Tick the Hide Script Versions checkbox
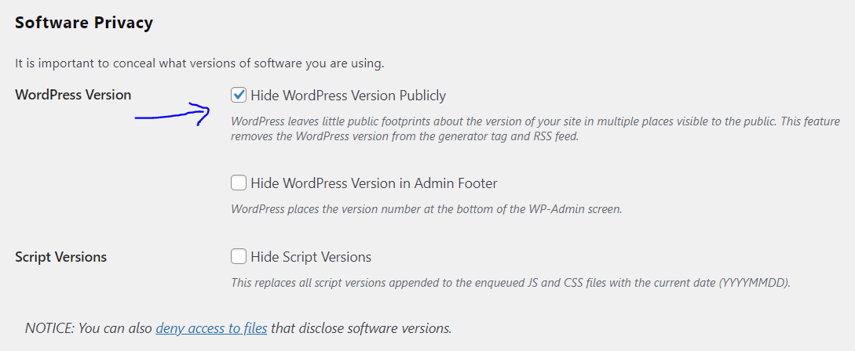855x351 pixels. (x=239, y=257)
